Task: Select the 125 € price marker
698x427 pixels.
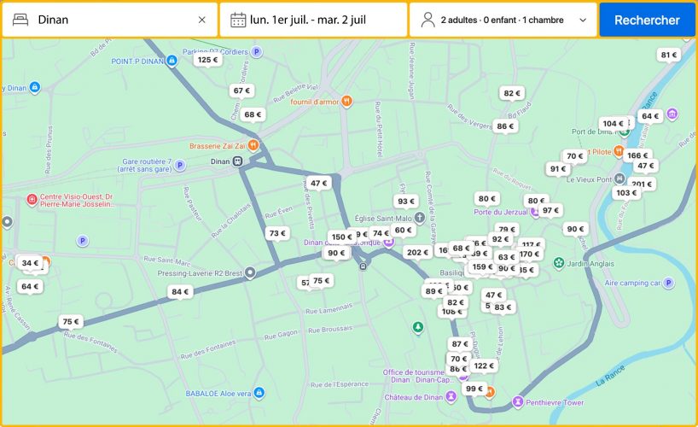Action: pos(206,60)
